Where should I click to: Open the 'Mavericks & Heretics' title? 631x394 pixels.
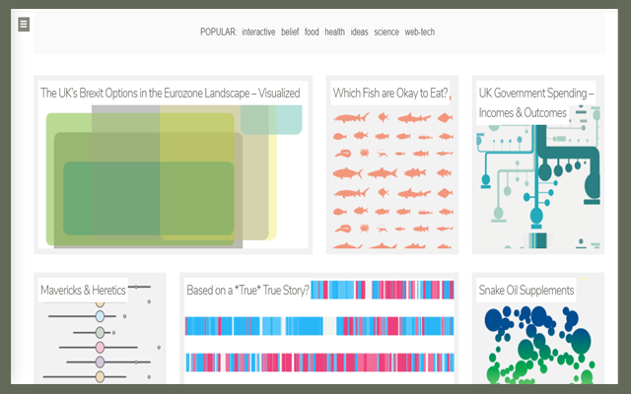click(83, 290)
